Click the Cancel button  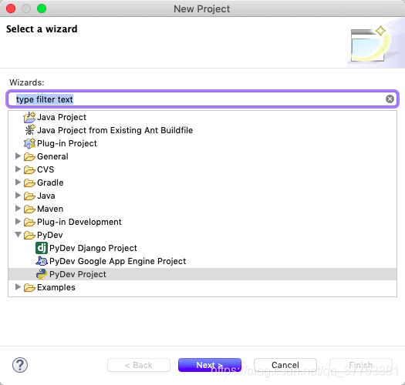point(285,365)
